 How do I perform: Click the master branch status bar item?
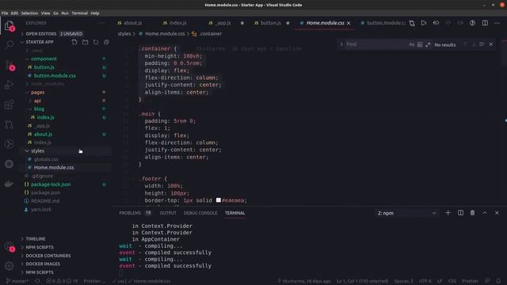[18, 281]
